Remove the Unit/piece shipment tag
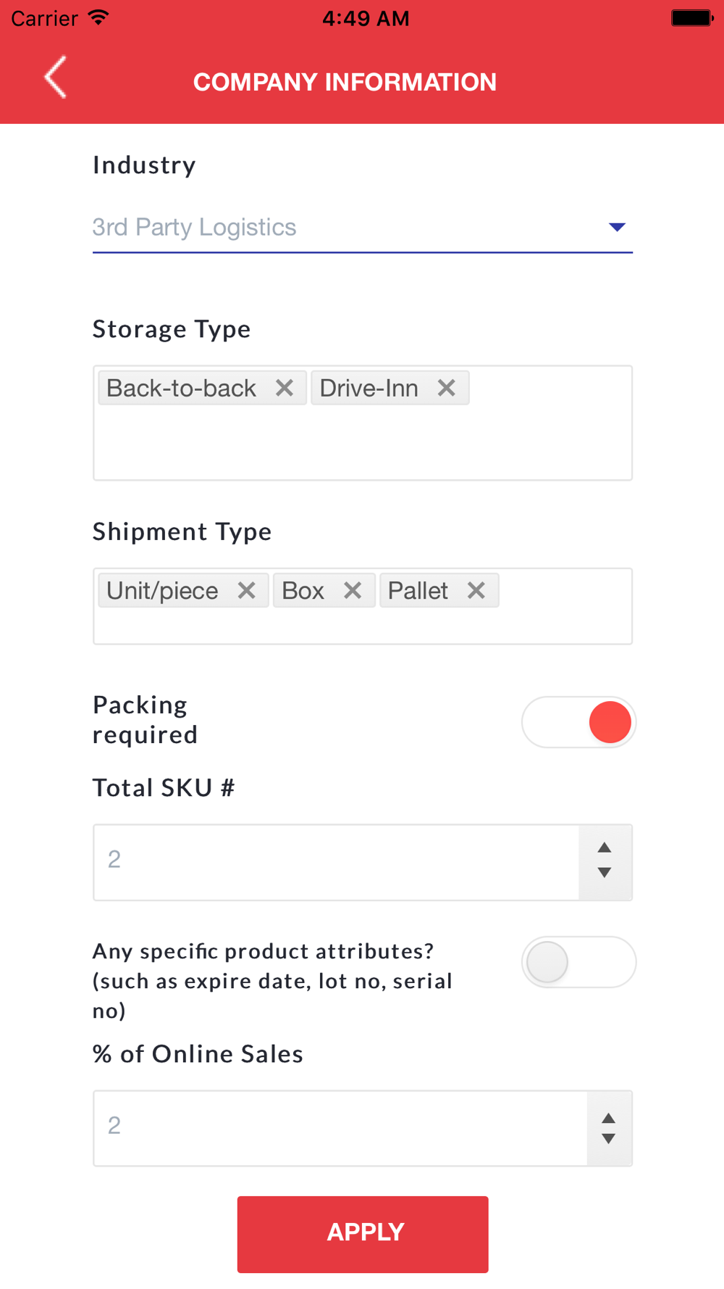This screenshot has height=1289, width=724. [x=247, y=591]
